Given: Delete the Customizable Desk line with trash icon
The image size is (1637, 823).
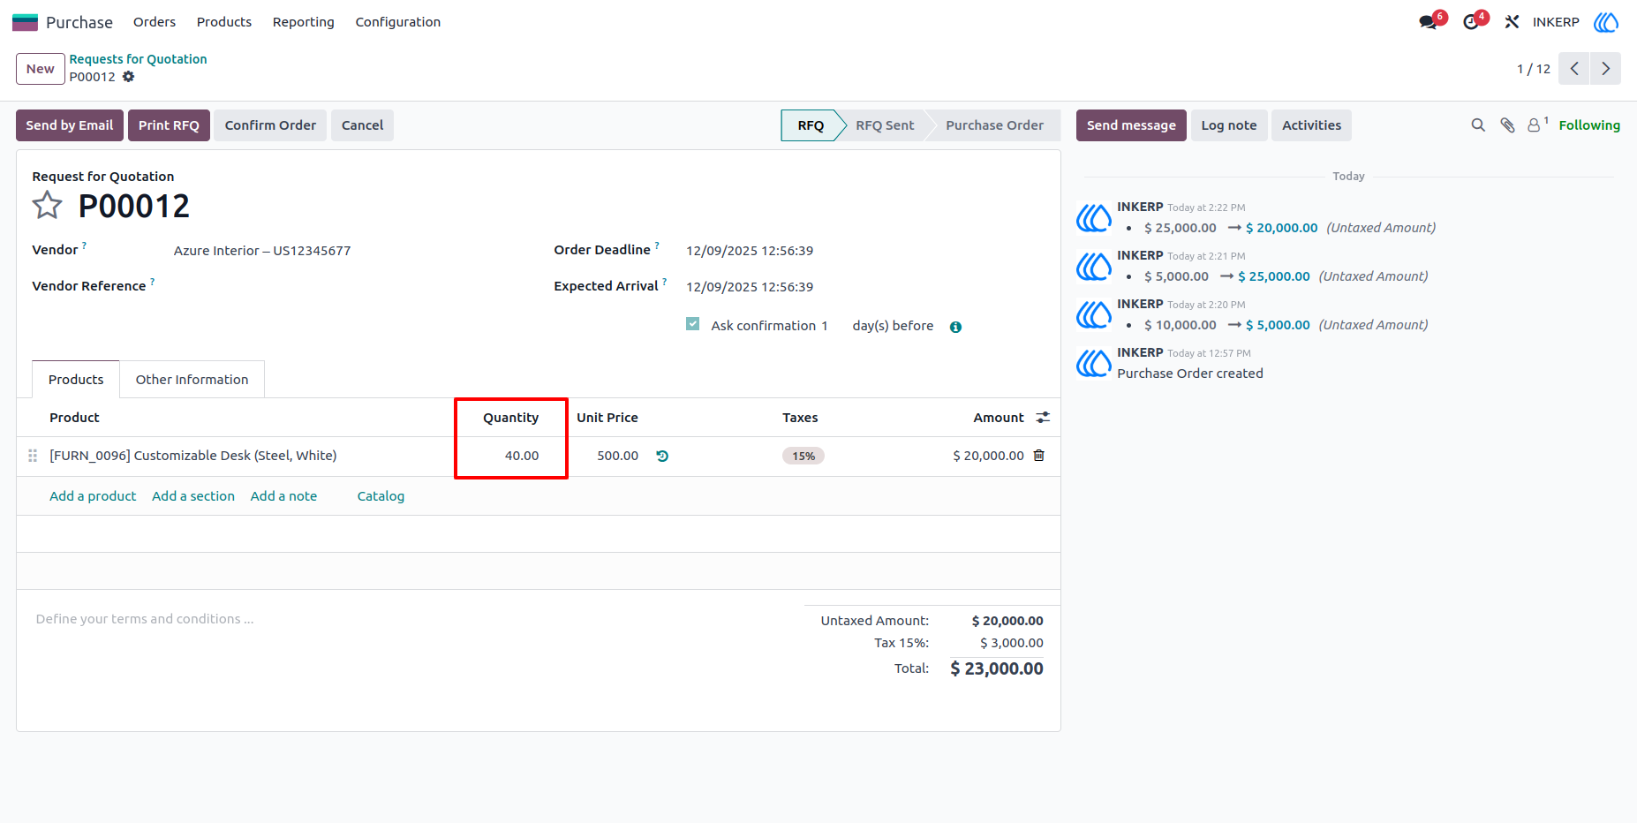Looking at the screenshot, I should pyautogui.click(x=1039, y=456).
